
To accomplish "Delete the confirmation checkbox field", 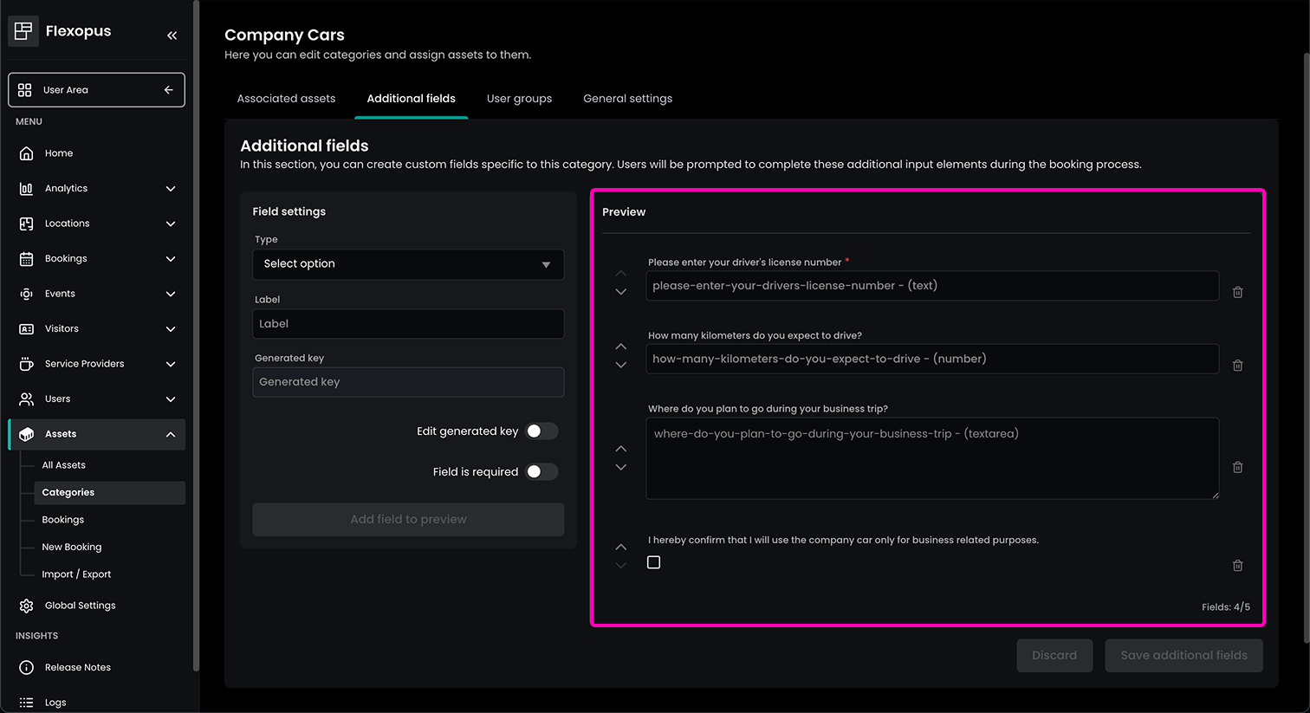I will pyautogui.click(x=1237, y=566).
